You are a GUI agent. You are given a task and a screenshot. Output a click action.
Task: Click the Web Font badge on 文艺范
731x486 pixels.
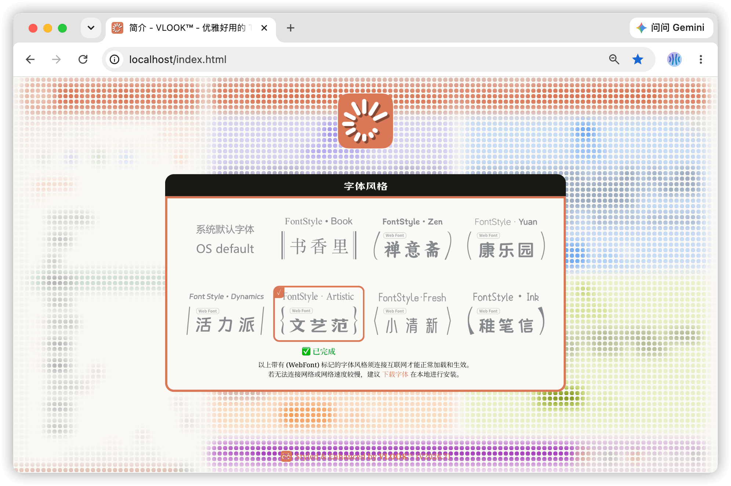coord(301,310)
